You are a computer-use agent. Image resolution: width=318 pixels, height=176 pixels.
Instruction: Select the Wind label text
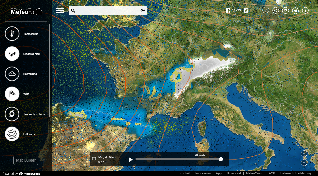point(26,94)
